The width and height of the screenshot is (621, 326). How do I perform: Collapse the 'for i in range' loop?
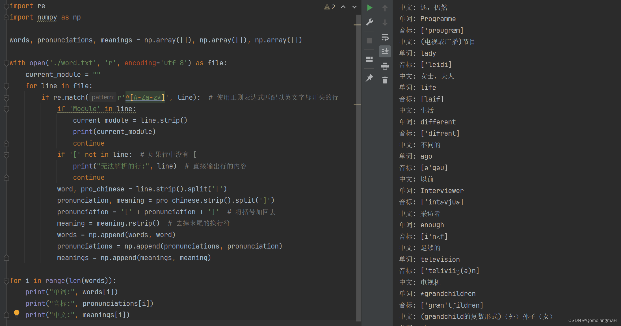coord(6,281)
